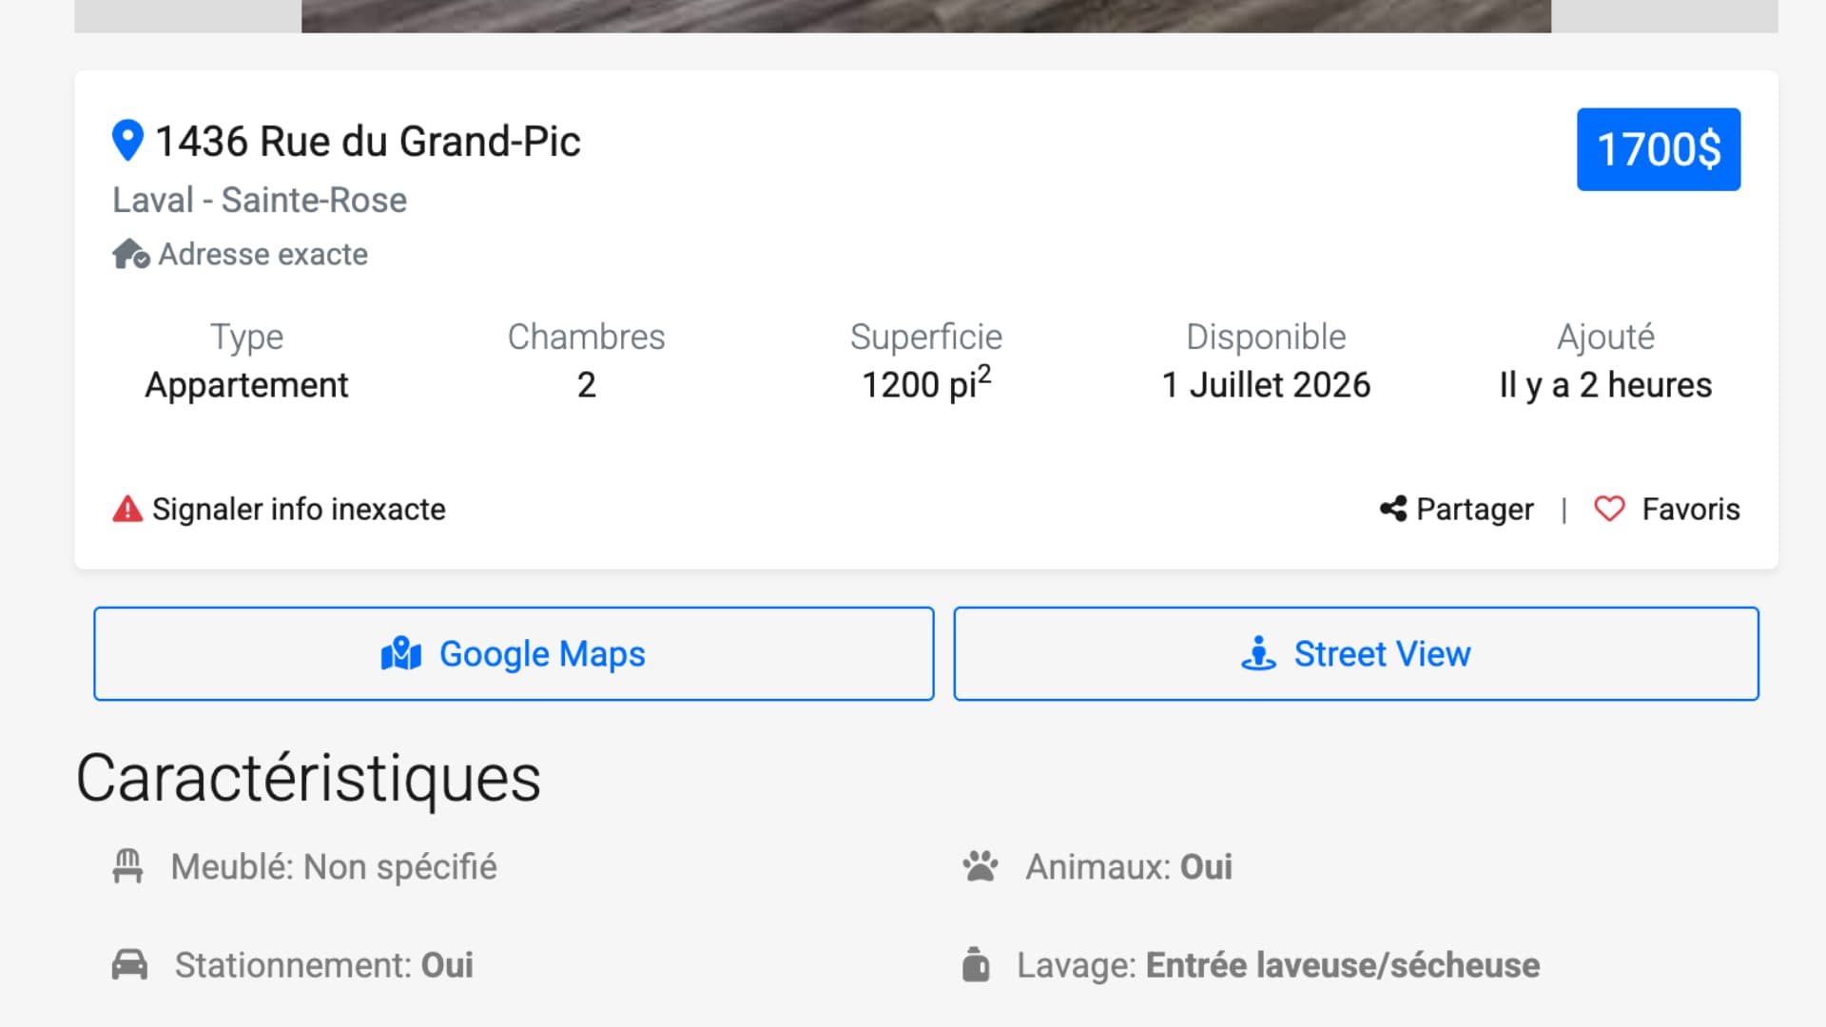Click the listing photo at top
This screenshot has height=1027, width=1826.
[926, 16]
